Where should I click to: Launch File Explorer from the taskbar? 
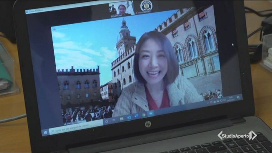click(122, 119)
